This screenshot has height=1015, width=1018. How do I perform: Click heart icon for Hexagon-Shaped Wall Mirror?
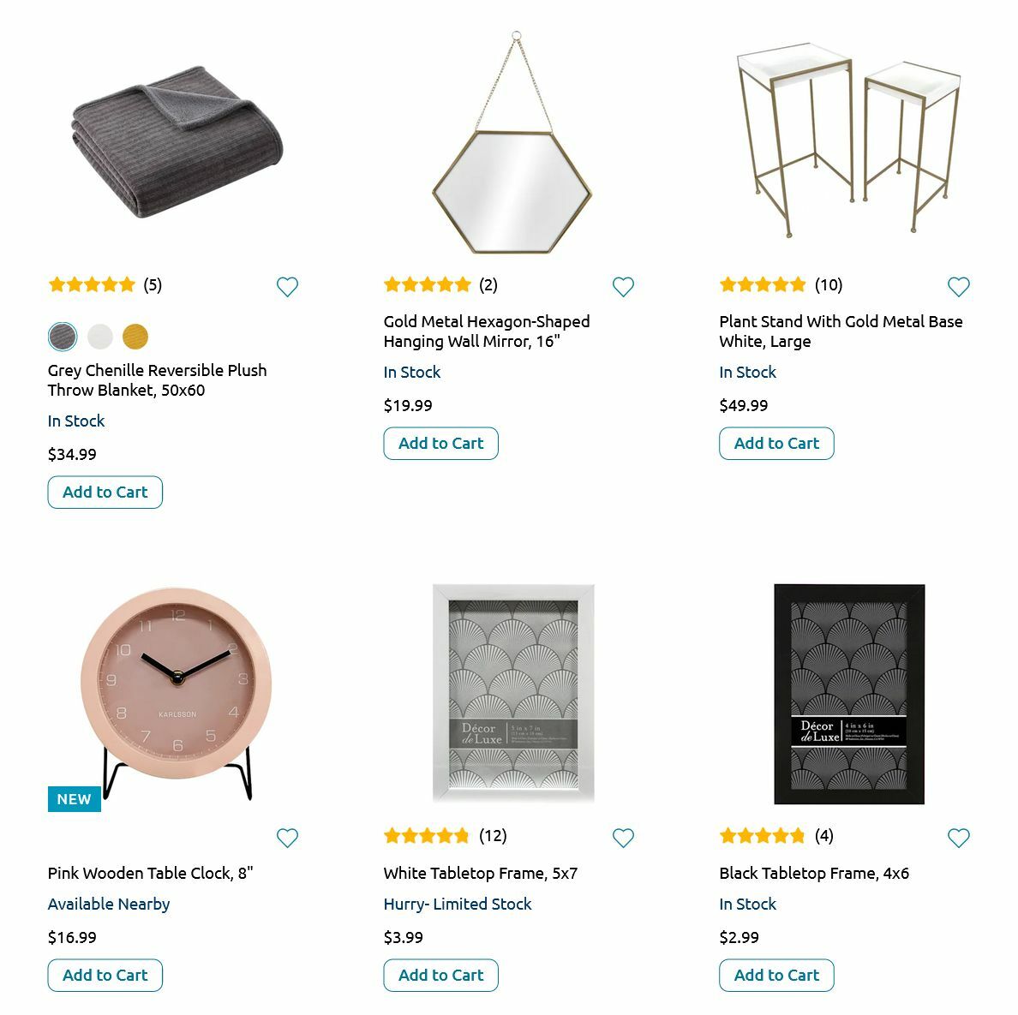(623, 287)
